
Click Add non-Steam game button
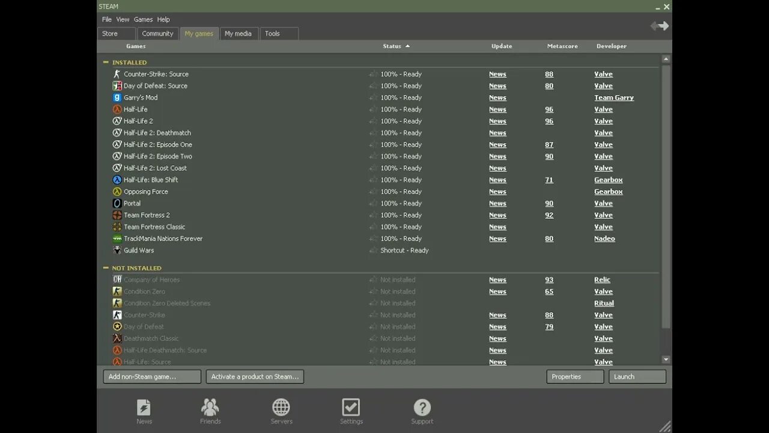click(152, 376)
